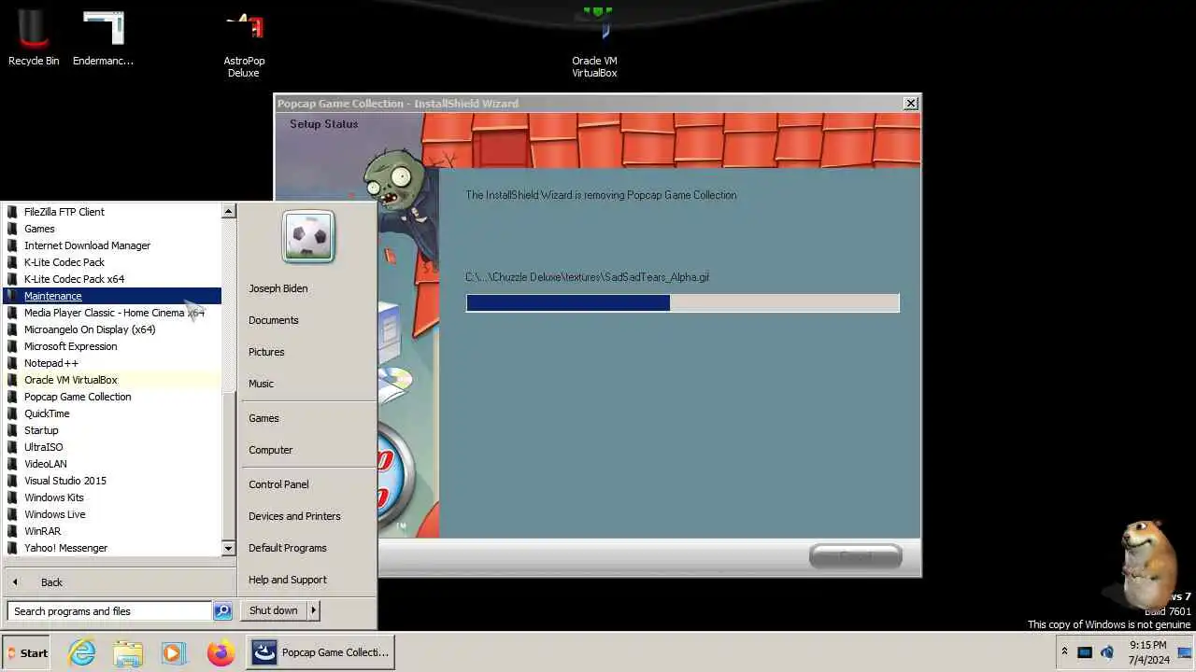Open Music from the Start menu
Image resolution: width=1196 pixels, height=672 pixels.
262,384
